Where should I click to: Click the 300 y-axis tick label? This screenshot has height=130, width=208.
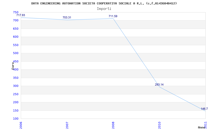[x=16, y=86]
